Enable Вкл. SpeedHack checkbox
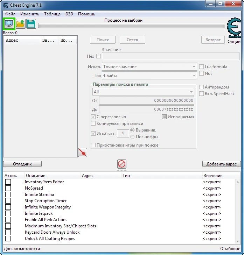Screen dimensions: 244x255 201,94
